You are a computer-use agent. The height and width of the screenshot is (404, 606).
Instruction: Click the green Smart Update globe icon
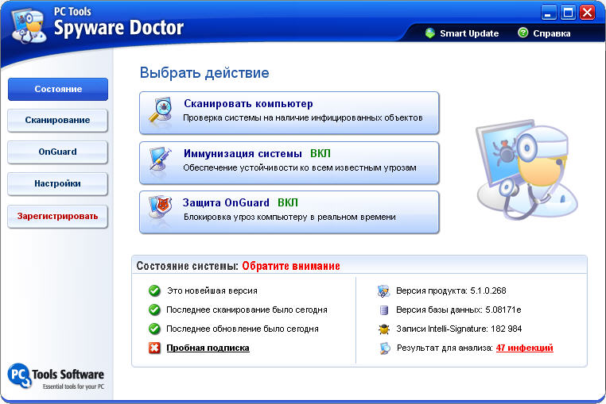tap(429, 33)
